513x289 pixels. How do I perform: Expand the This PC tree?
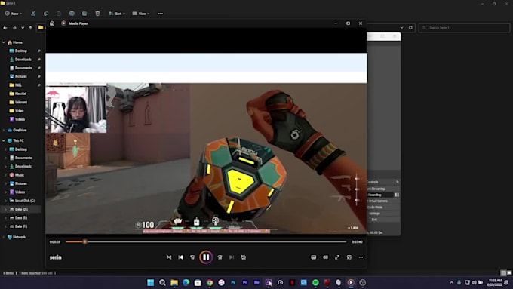coord(4,141)
